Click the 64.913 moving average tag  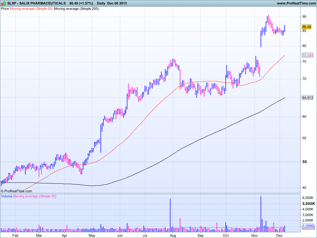(x=307, y=97)
